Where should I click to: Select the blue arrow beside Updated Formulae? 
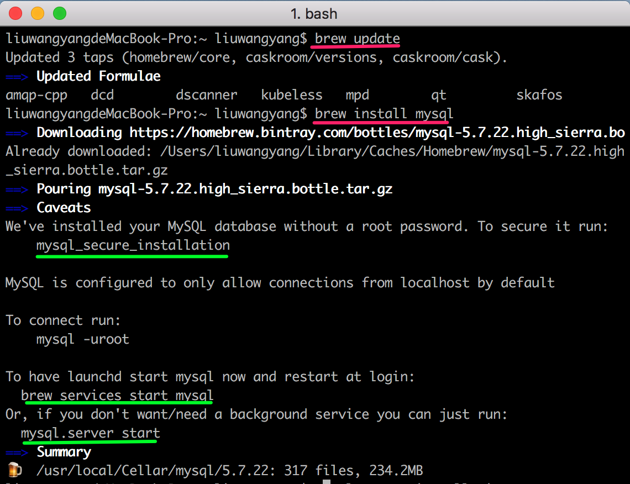pyautogui.click(x=17, y=76)
